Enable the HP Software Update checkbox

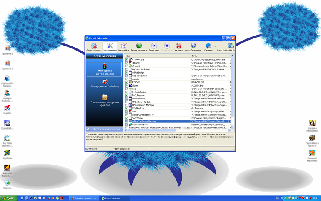[x=127, y=102]
